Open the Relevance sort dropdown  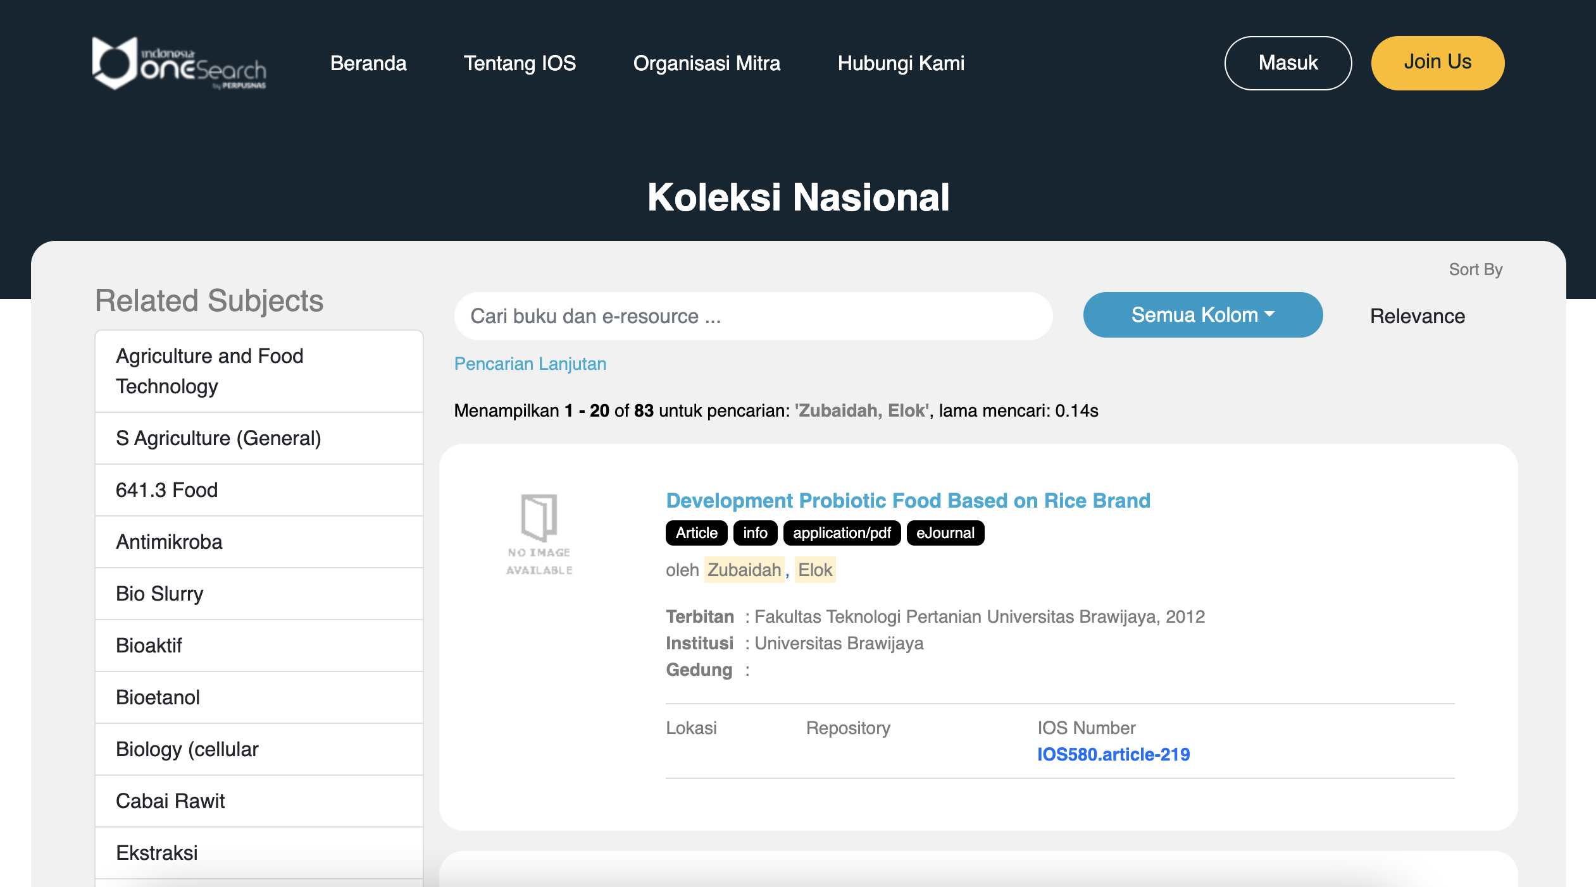coord(1417,316)
